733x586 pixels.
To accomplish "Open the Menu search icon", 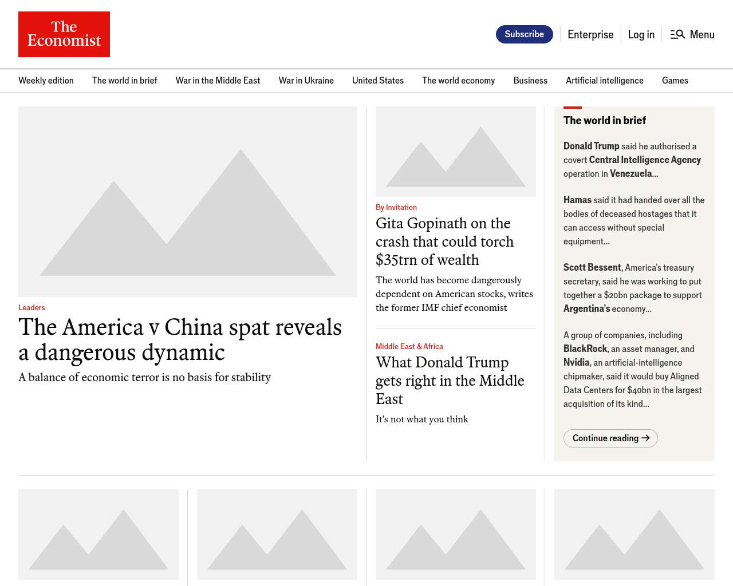I will [677, 34].
